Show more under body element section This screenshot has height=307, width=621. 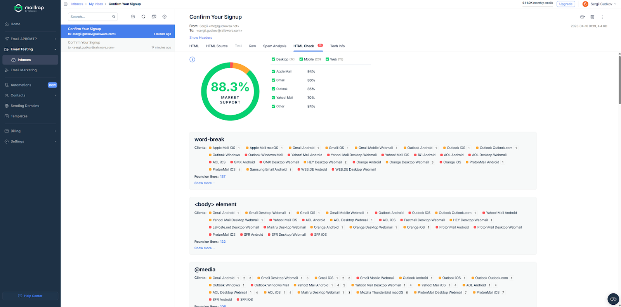204,248
